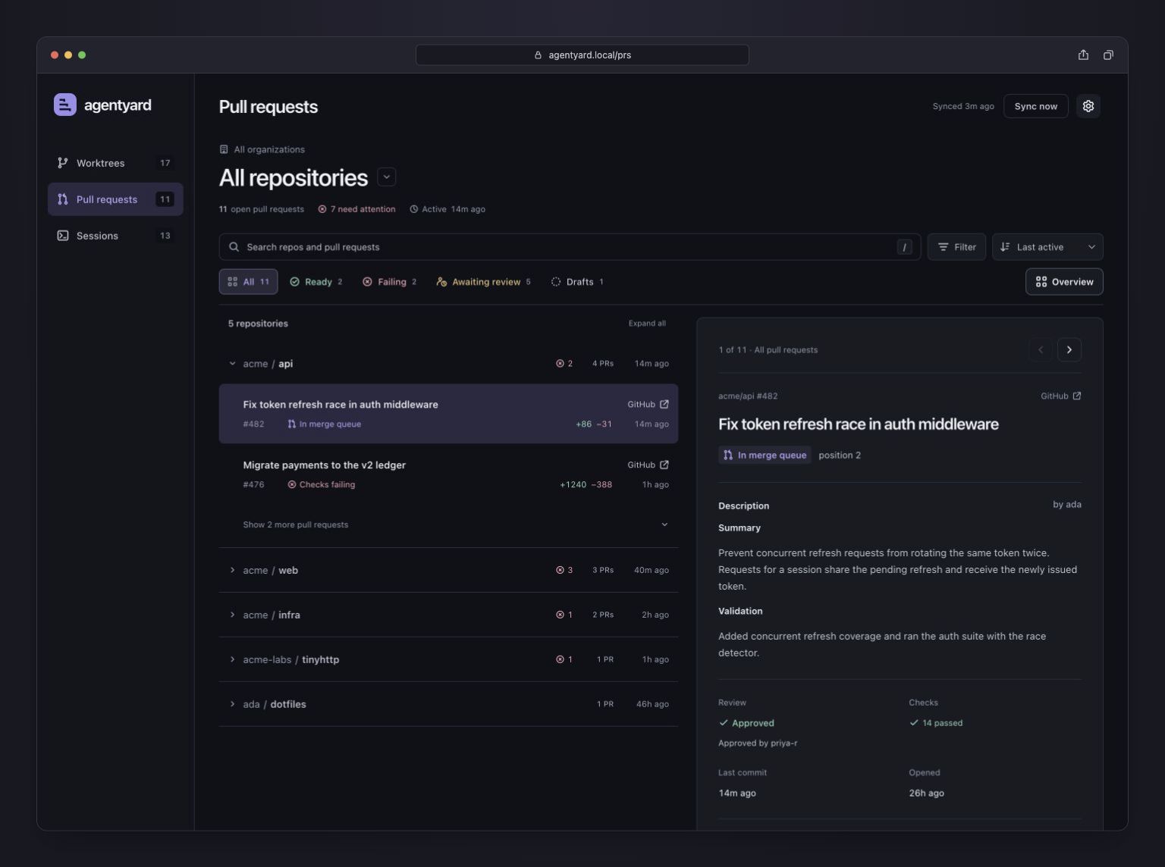1165x867 pixels.
Task: Select the All filter tab
Action: (248, 282)
